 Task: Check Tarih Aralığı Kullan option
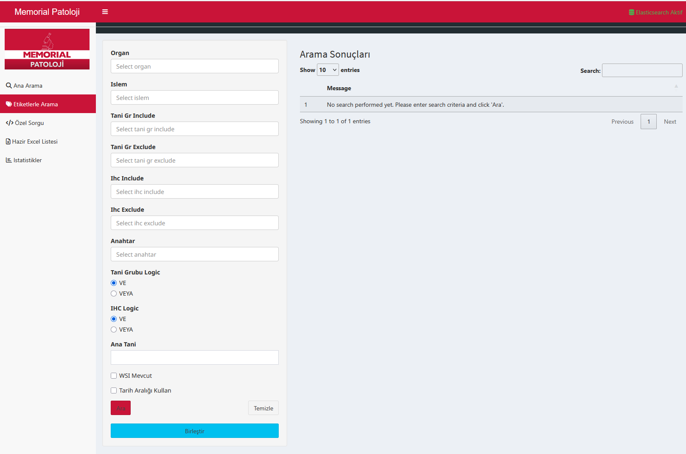pos(114,390)
